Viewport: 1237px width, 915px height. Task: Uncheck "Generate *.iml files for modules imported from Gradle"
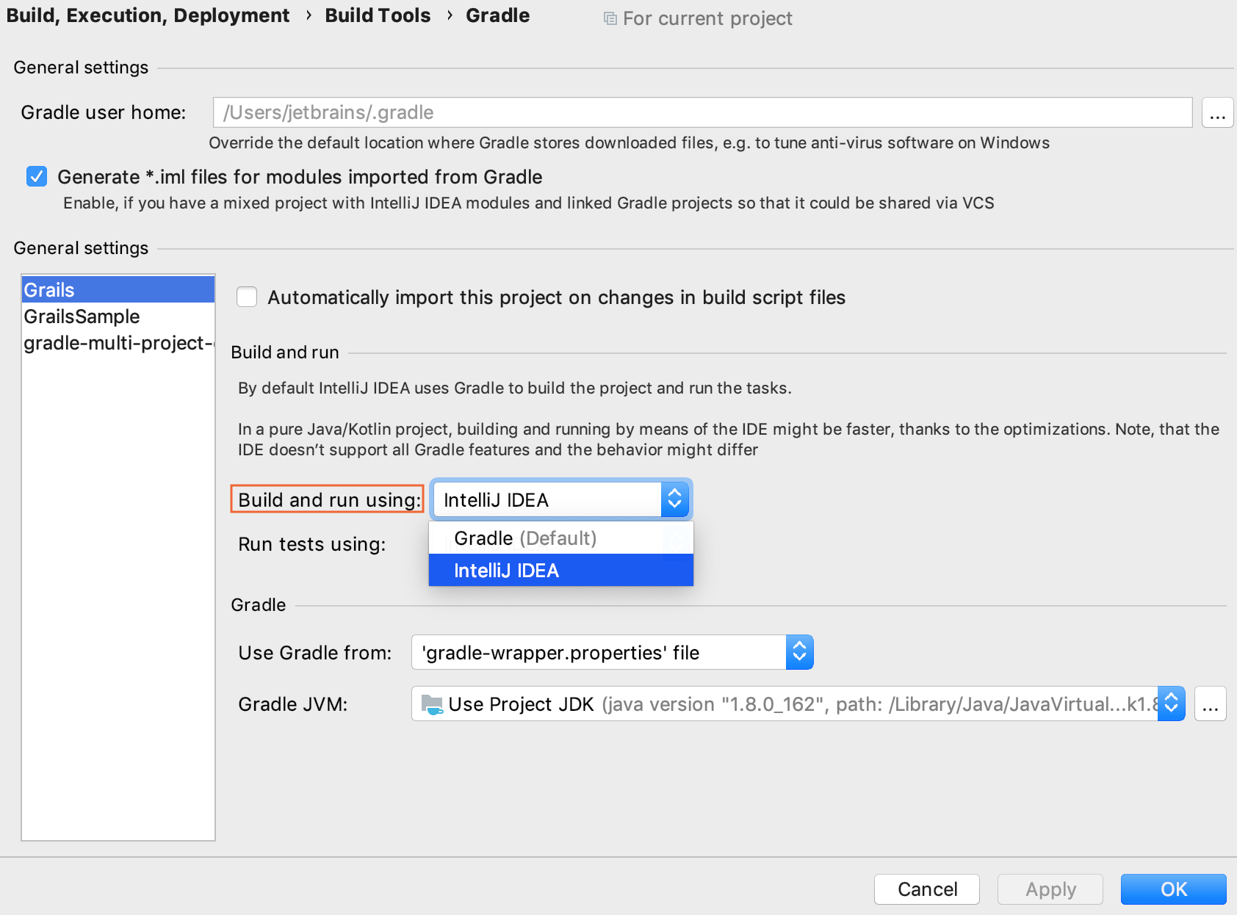click(36, 176)
